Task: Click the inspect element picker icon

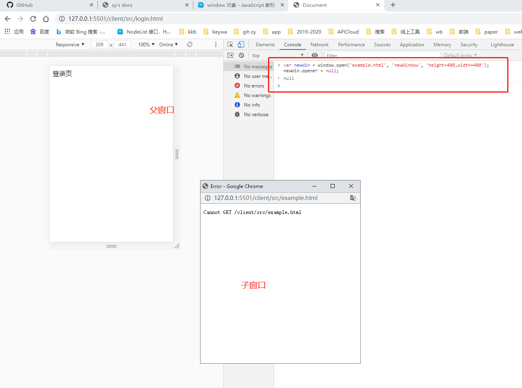Action: [x=230, y=45]
